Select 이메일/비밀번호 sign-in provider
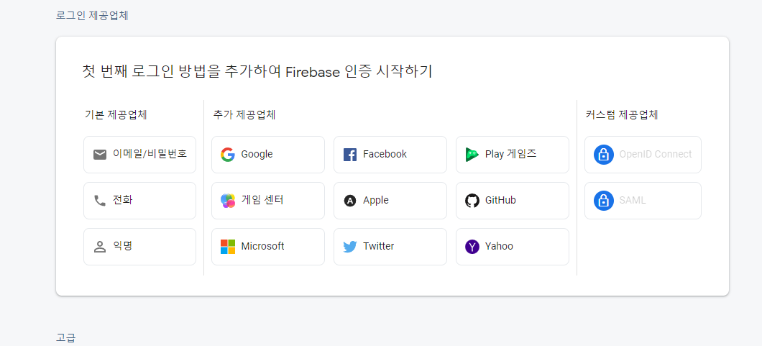Viewport: 762px width, 346px height. (140, 155)
